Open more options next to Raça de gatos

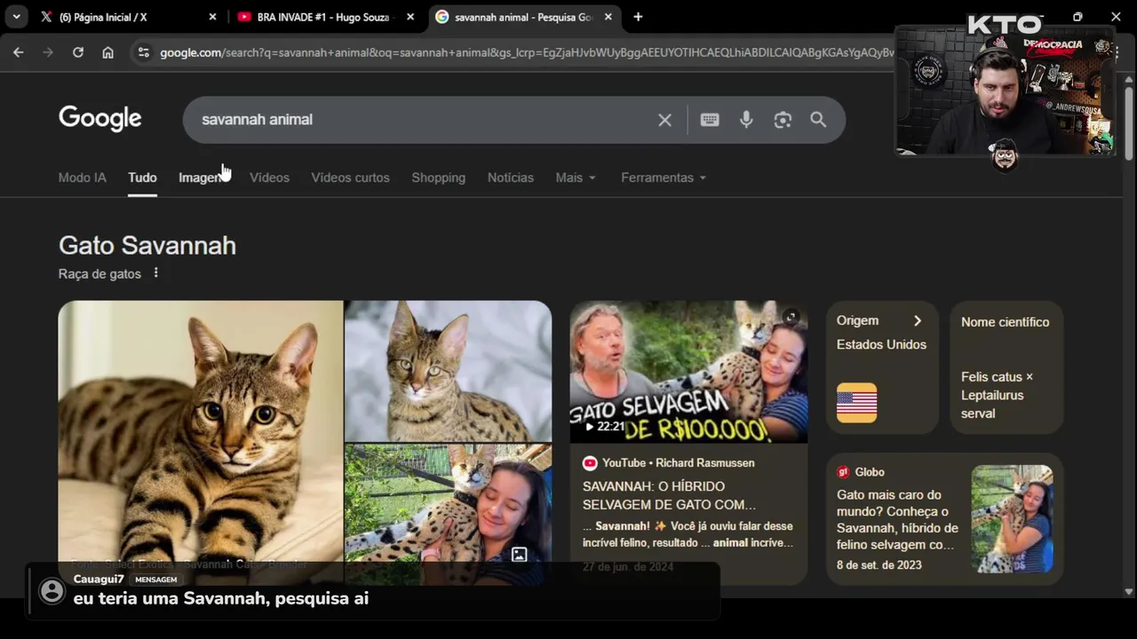[x=155, y=273]
